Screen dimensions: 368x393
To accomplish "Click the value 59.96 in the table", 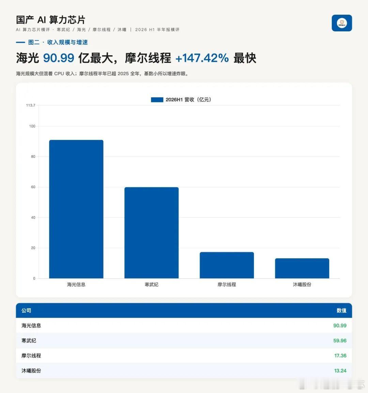I will pos(340,340).
